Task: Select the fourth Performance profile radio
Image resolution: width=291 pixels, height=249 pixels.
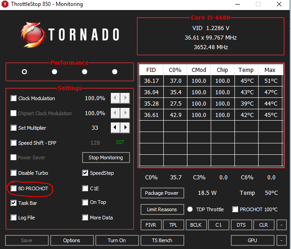Action: click(114, 72)
